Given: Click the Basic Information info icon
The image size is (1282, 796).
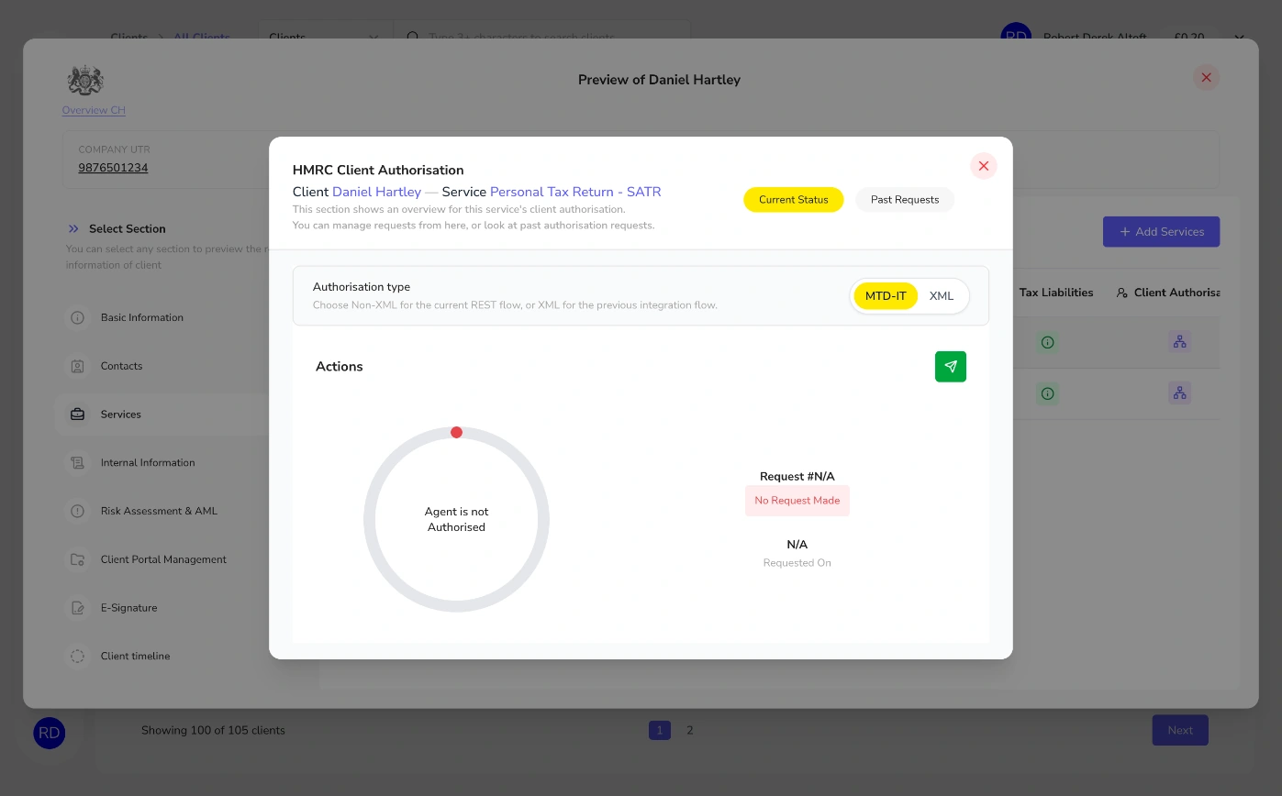Looking at the screenshot, I should coord(78,317).
